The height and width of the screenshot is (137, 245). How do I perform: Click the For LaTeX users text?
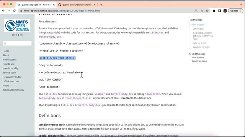(x=47, y=21)
